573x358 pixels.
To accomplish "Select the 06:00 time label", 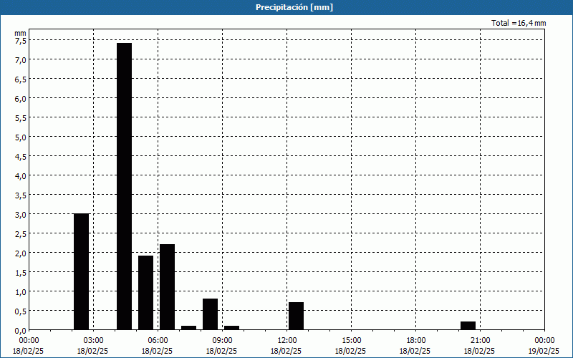I will click(x=158, y=341).
